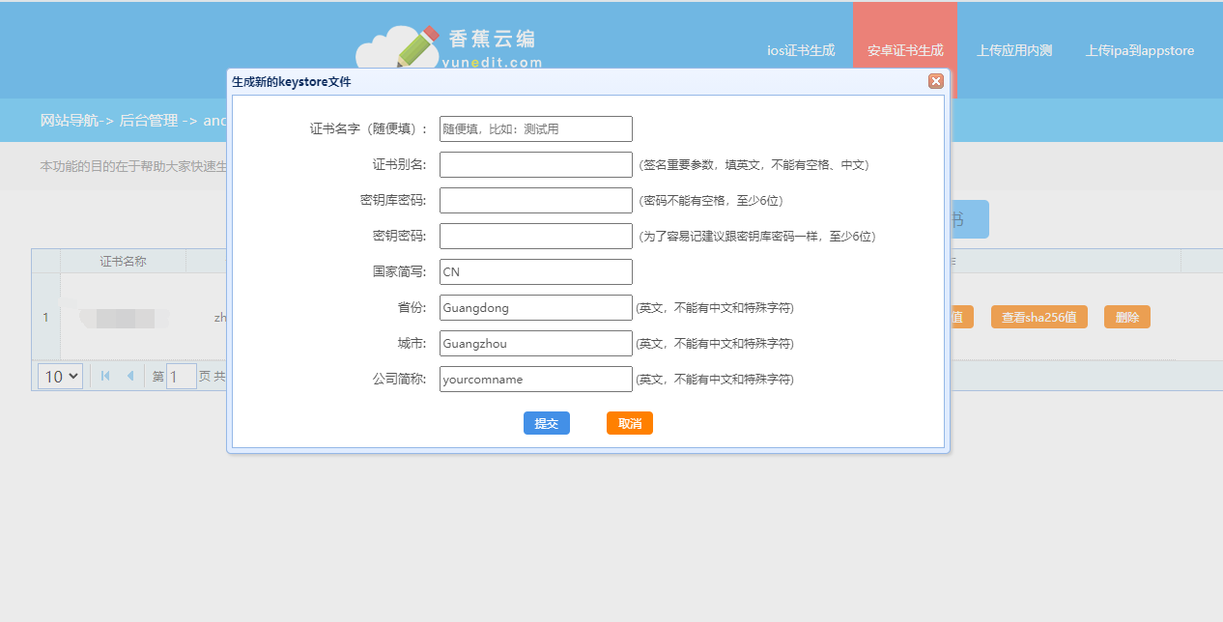Viewport: 1223px width, 622px height.
Task: Open 上传ipa到appstore tab
Action: click(1140, 51)
